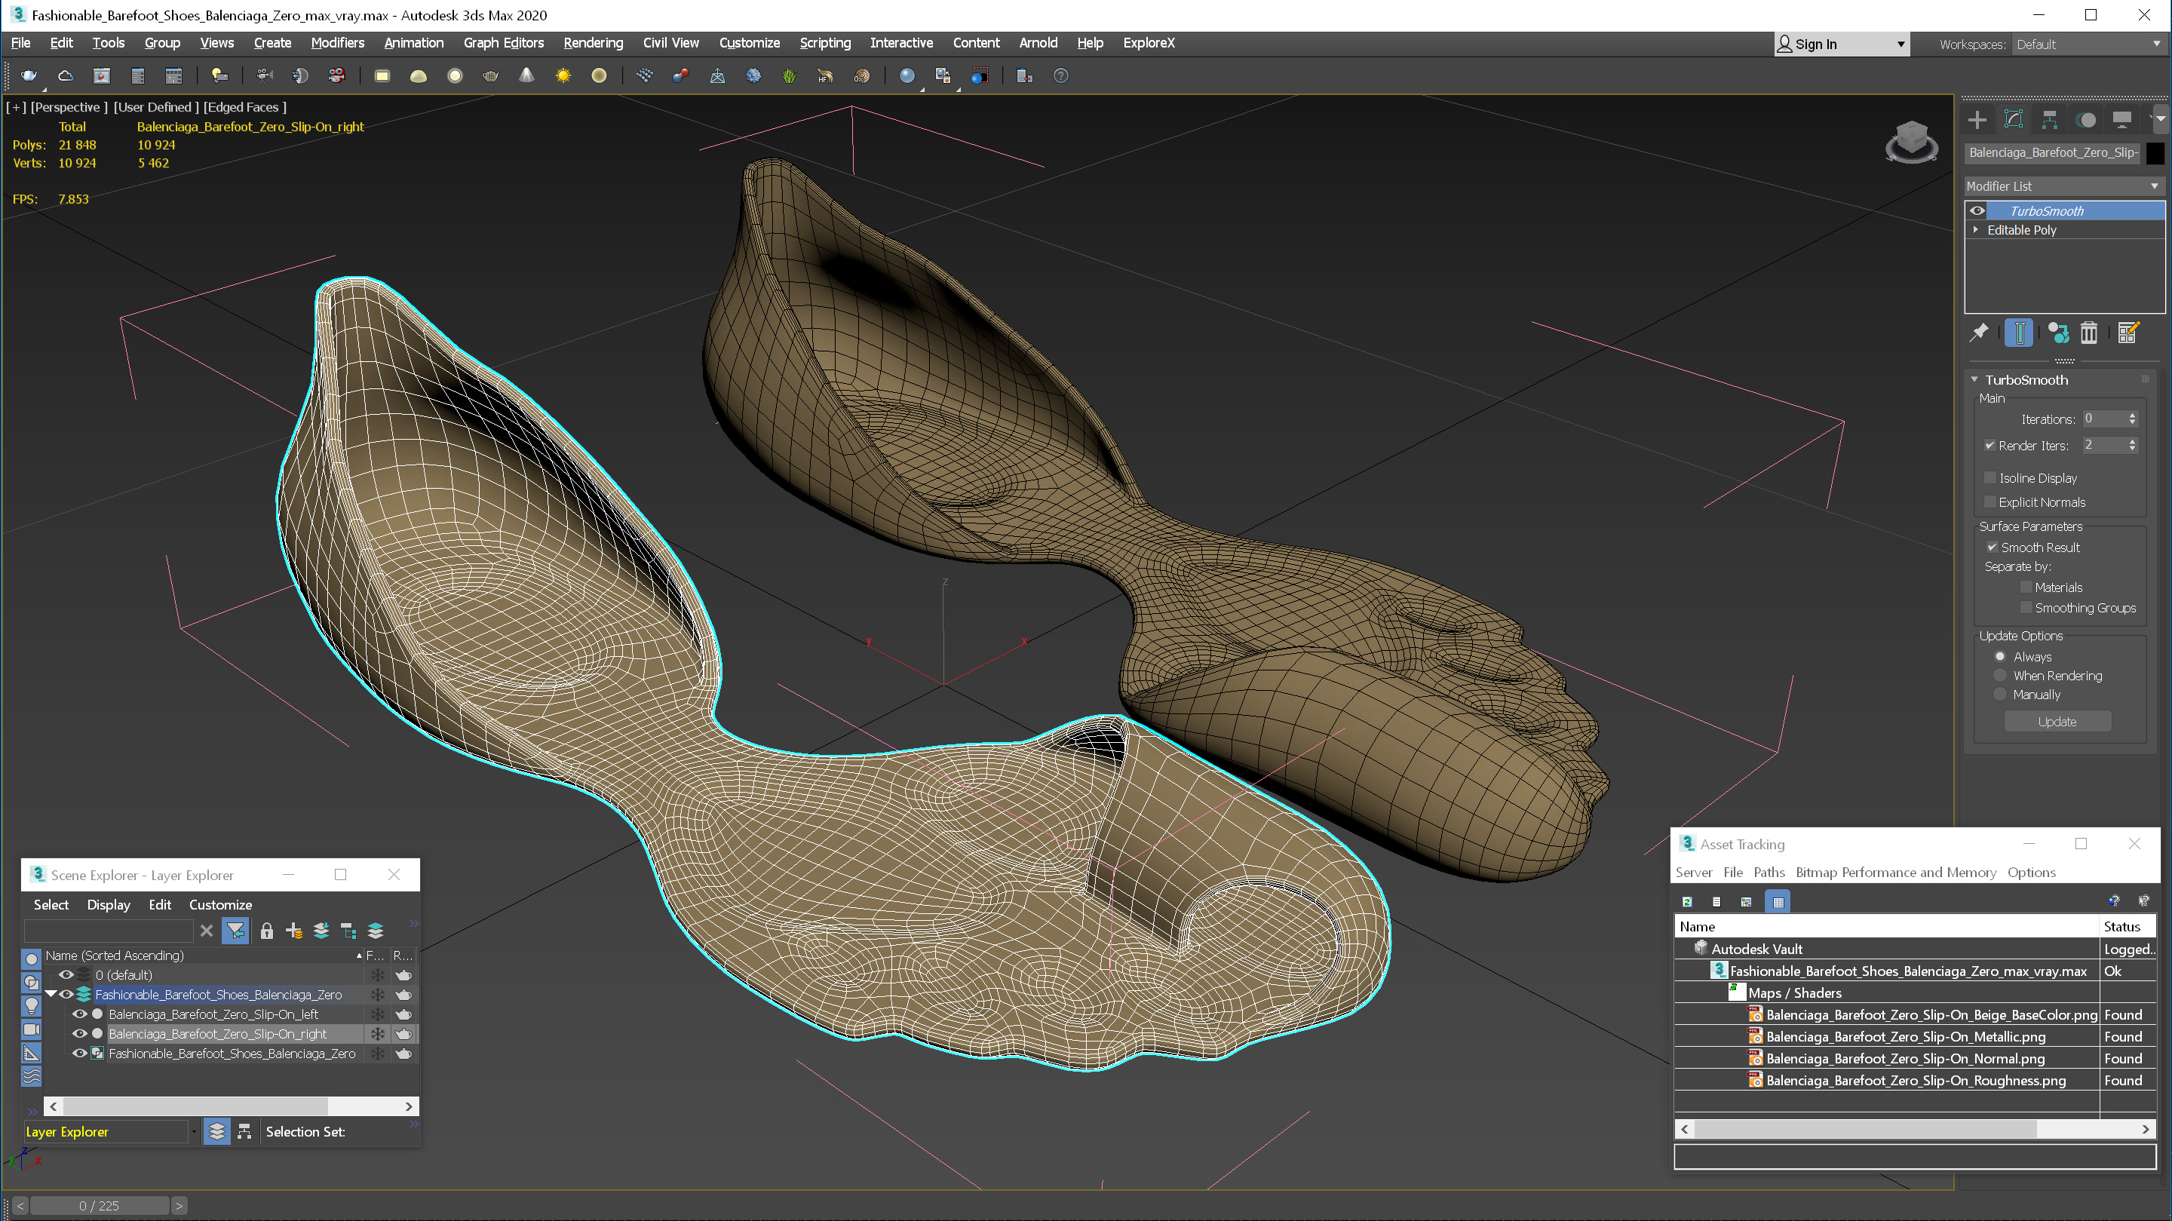Screen dimensions: 2172x1221
Task: Click display lights filter bulb in Scene Explorer
Action: click(x=32, y=1006)
